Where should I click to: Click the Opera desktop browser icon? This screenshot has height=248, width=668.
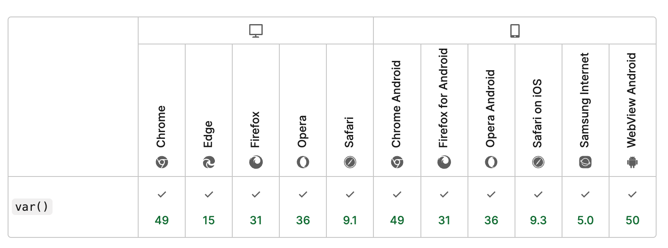(x=303, y=162)
